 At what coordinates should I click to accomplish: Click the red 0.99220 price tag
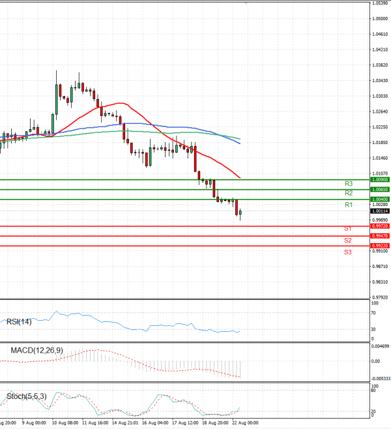click(x=380, y=246)
